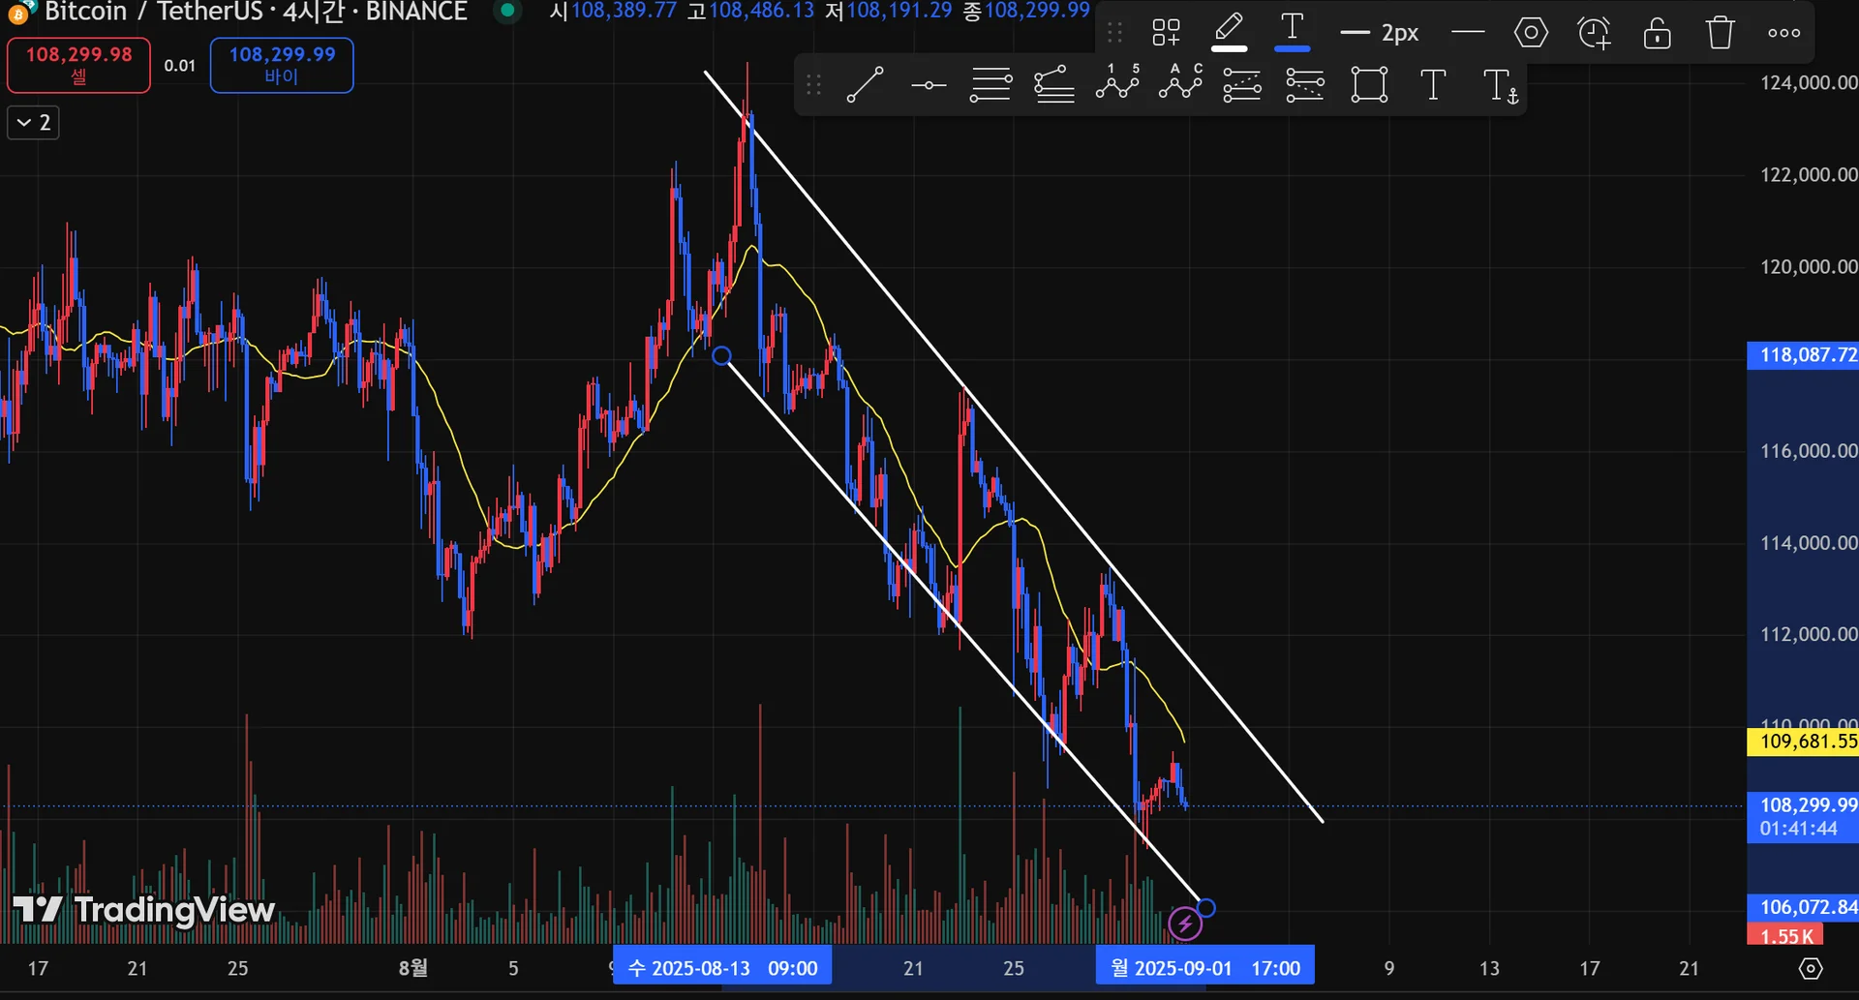The image size is (1859, 1000).
Task: Click the 116,000.00 price scale label
Action: click(1809, 451)
